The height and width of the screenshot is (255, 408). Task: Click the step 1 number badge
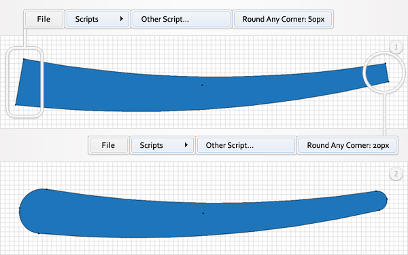point(396,47)
